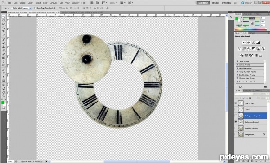Add an Exposure adjustment
270x163 pixels.
pyautogui.click(x=258, y=43)
